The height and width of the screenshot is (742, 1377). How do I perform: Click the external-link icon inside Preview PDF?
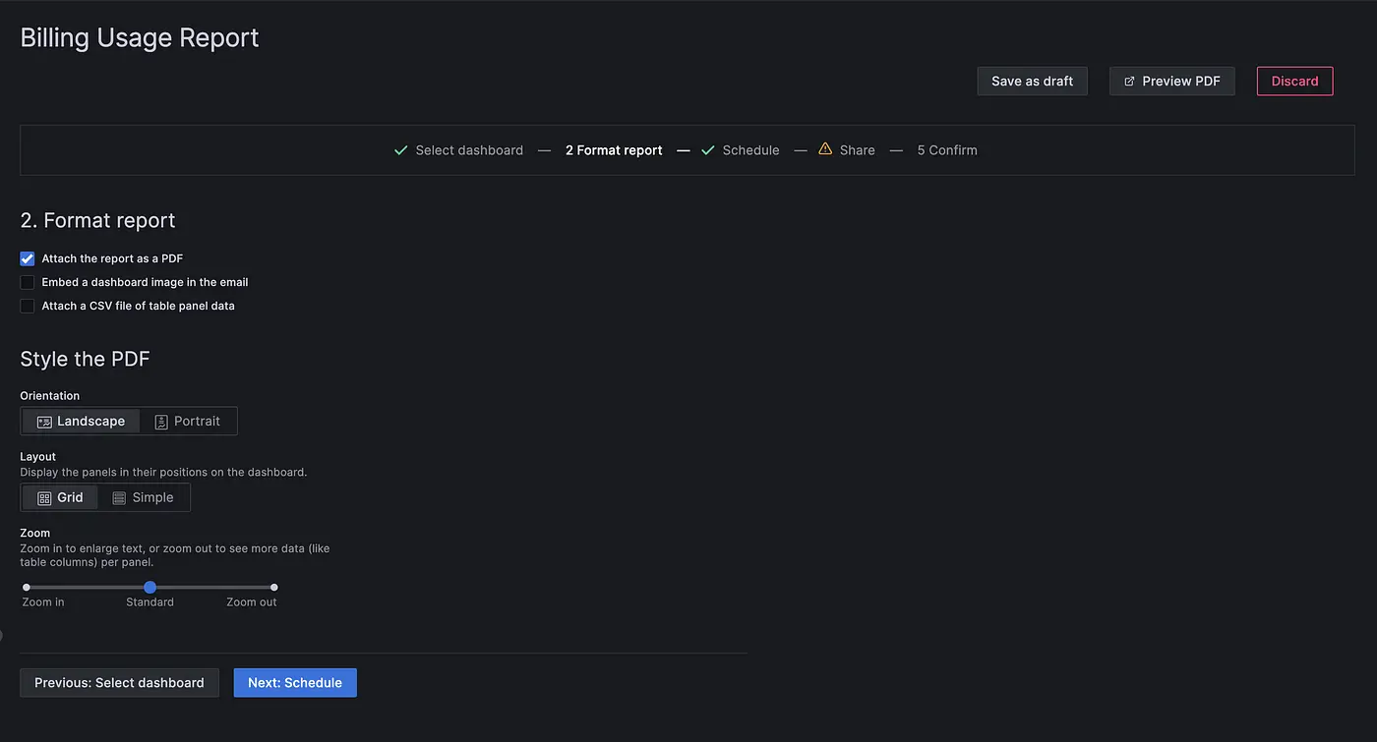(1130, 81)
